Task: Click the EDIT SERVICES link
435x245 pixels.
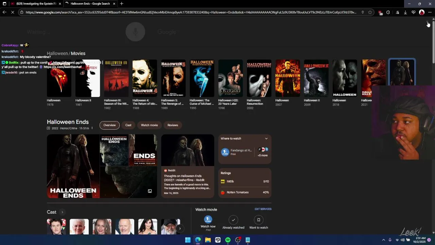Action: [263, 209]
